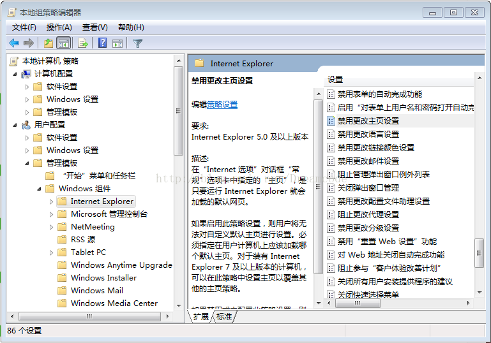Select the 禁用更改邮件设置 policy

coord(368,161)
